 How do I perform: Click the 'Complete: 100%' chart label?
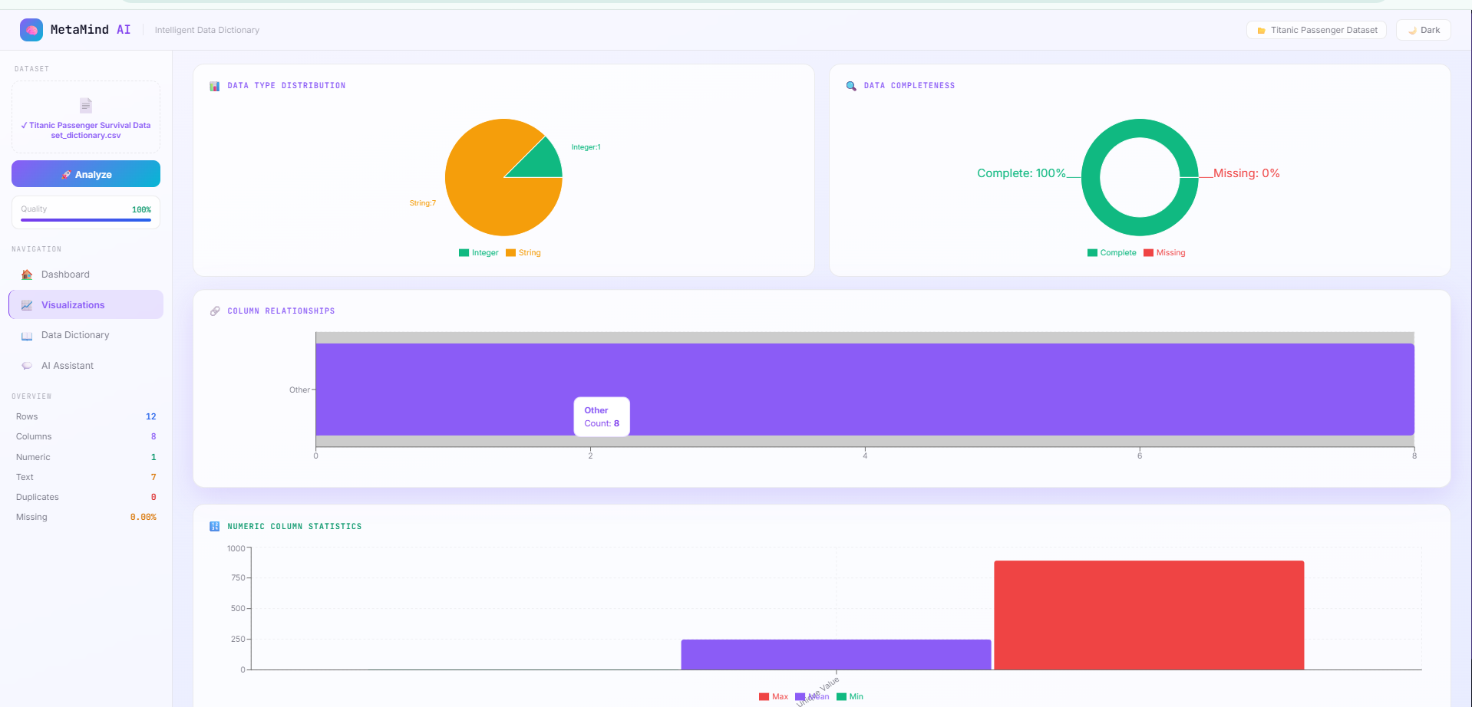pos(1021,173)
